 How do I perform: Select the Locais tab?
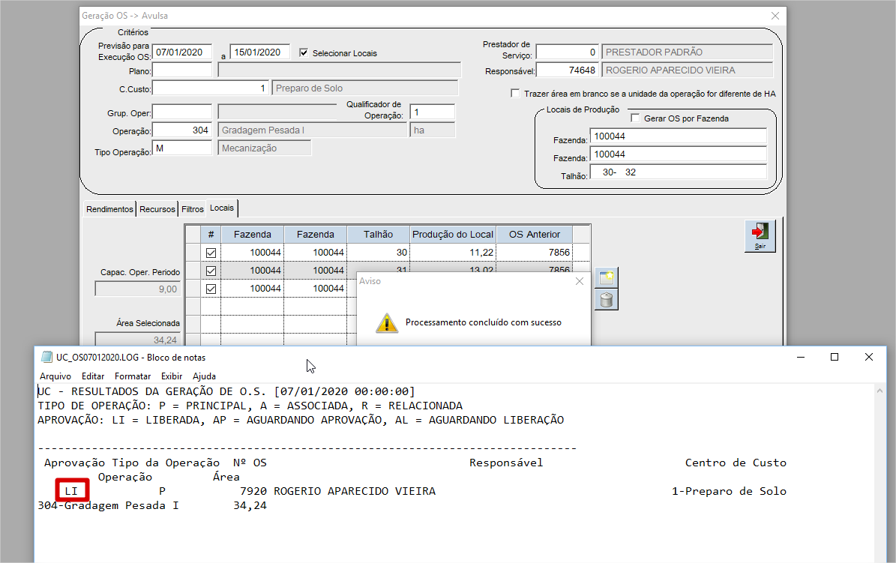click(x=222, y=208)
